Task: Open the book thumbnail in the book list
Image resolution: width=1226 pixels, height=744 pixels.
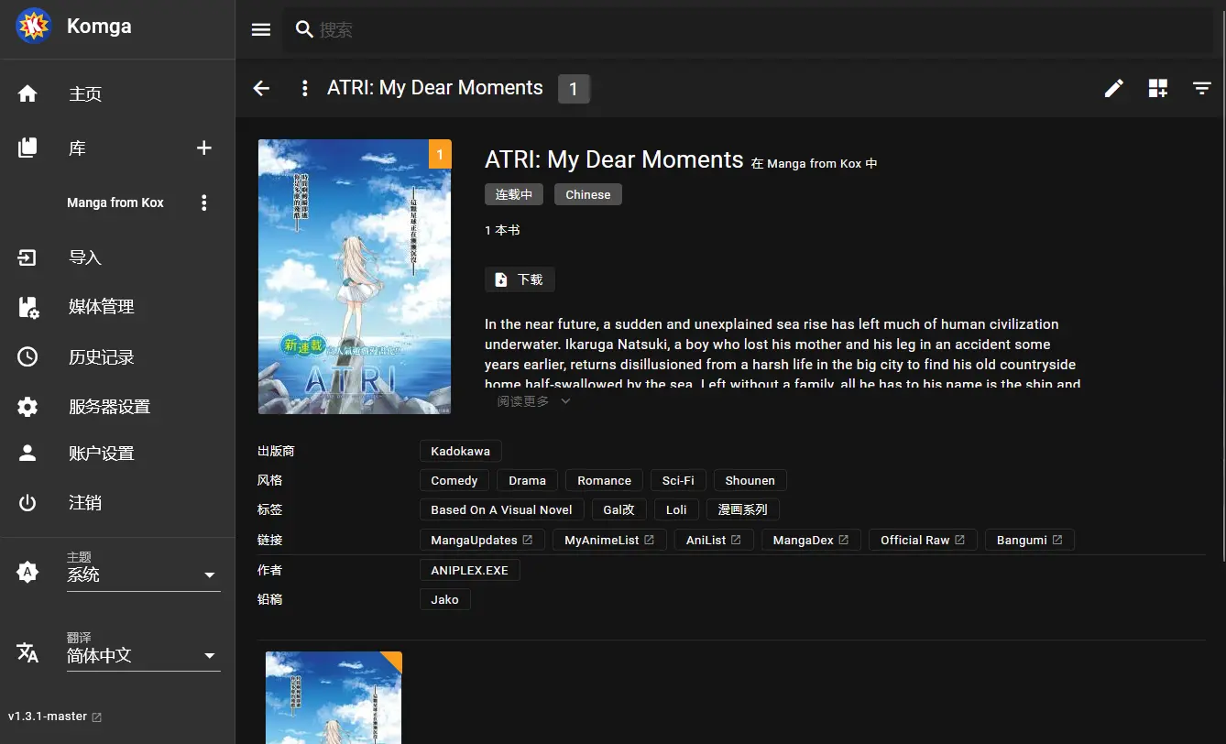Action: coord(334,697)
